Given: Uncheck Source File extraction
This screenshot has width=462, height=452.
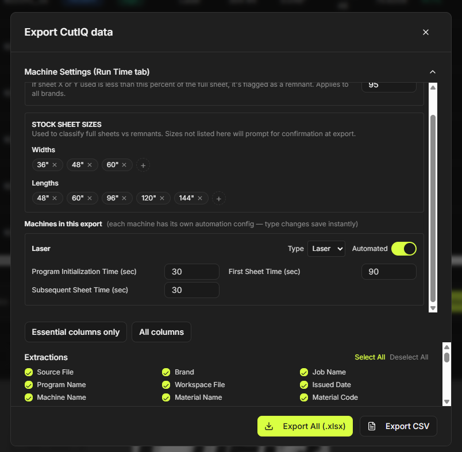Looking at the screenshot, I should (29, 372).
